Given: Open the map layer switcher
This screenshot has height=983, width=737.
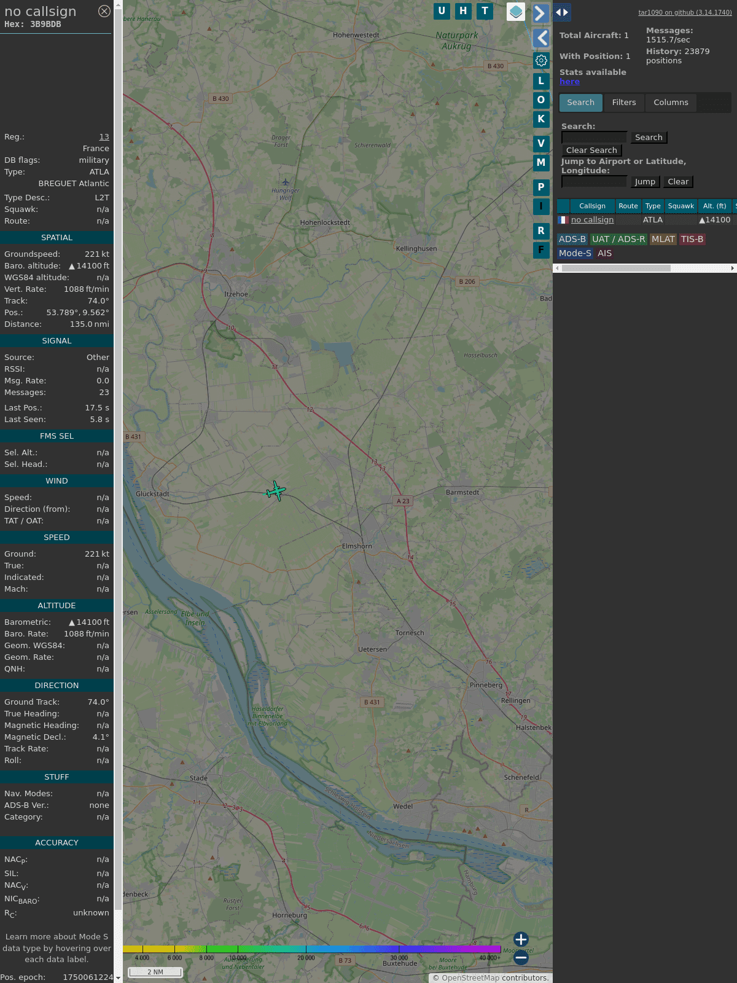Looking at the screenshot, I should click(516, 12).
